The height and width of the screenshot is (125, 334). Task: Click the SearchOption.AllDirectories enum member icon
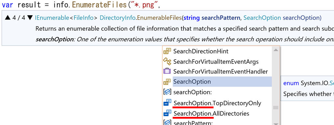click(x=167, y=113)
